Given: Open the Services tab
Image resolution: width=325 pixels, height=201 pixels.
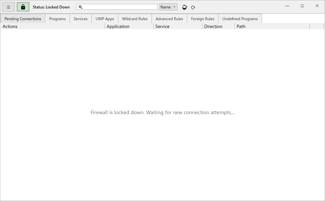Looking at the screenshot, I should coord(81,19).
